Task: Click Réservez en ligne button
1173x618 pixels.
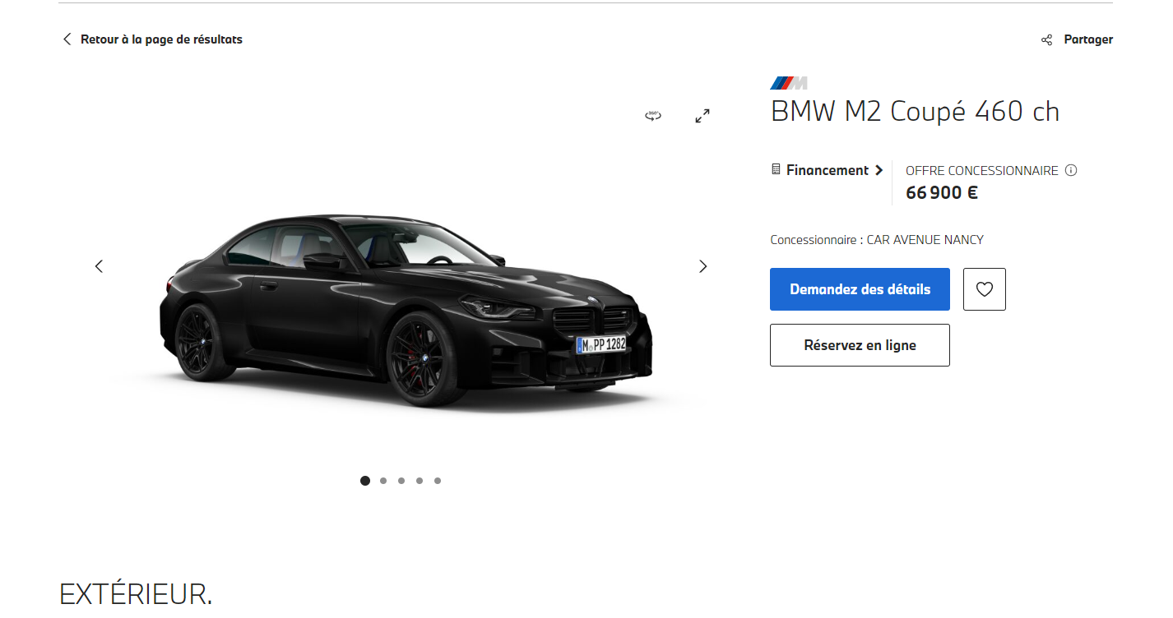Action: point(860,345)
